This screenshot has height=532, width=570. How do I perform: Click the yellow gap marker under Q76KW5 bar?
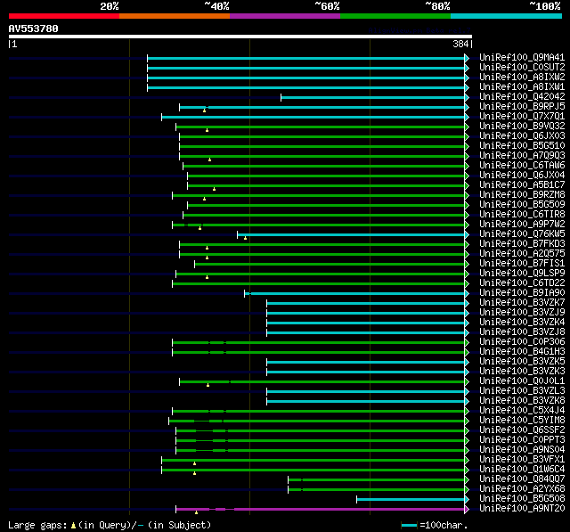(x=246, y=238)
